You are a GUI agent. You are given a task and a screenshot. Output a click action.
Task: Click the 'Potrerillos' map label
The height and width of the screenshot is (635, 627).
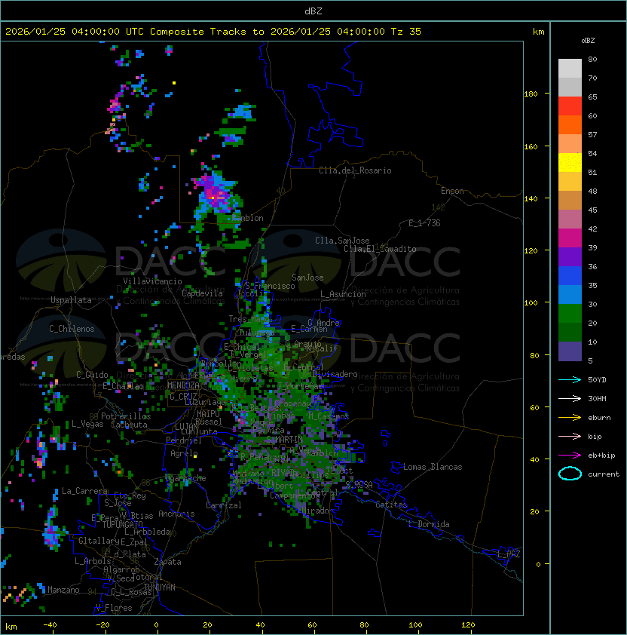pyautogui.click(x=126, y=416)
